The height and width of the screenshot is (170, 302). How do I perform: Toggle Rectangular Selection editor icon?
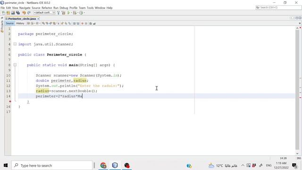58,23
